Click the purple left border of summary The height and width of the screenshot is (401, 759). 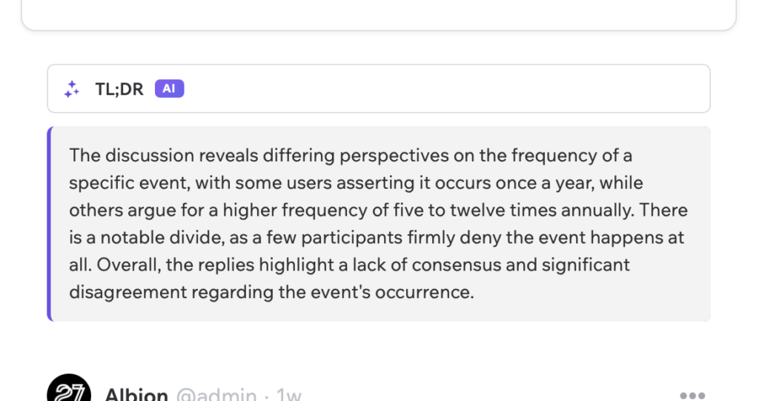tap(50, 224)
